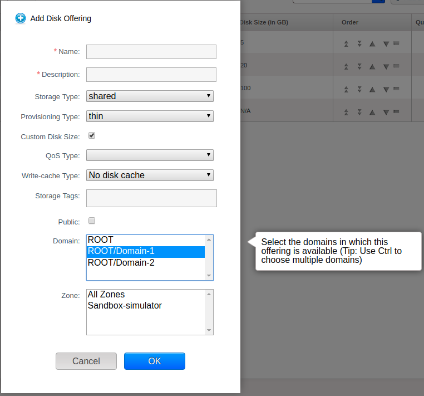
Task: Click drag handle on disk size 100 row
Action: (396, 89)
